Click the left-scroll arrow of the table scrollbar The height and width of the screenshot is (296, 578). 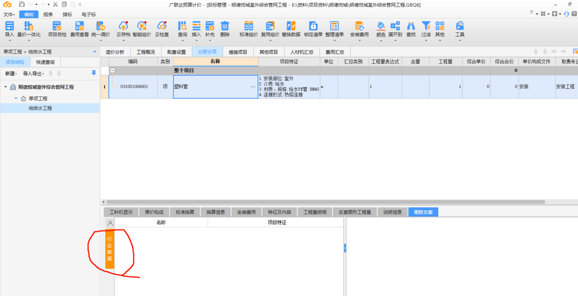click(x=103, y=202)
